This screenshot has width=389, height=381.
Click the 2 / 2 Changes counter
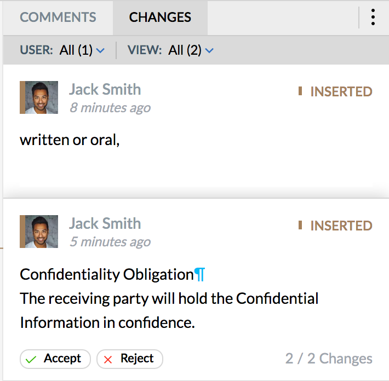(x=329, y=359)
